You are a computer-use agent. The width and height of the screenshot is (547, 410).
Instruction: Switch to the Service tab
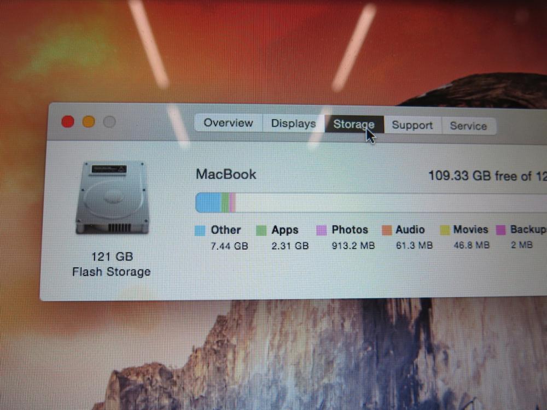click(x=469, y=126)
